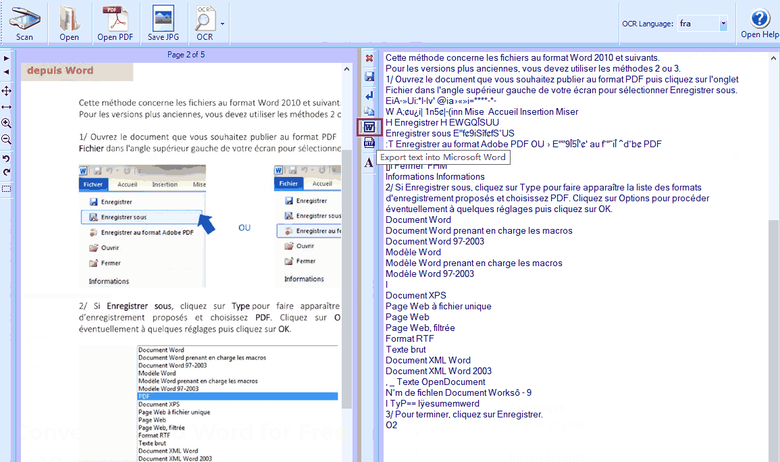
Task: Click the 'Page 2 of 5' indicator
Action: pyautogui.click(x=186, y=55)
